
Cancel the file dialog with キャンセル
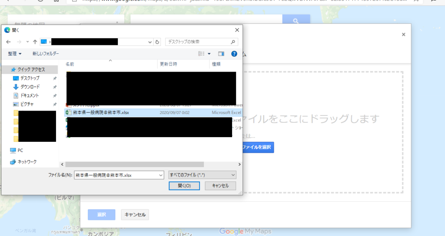(220, 186)
